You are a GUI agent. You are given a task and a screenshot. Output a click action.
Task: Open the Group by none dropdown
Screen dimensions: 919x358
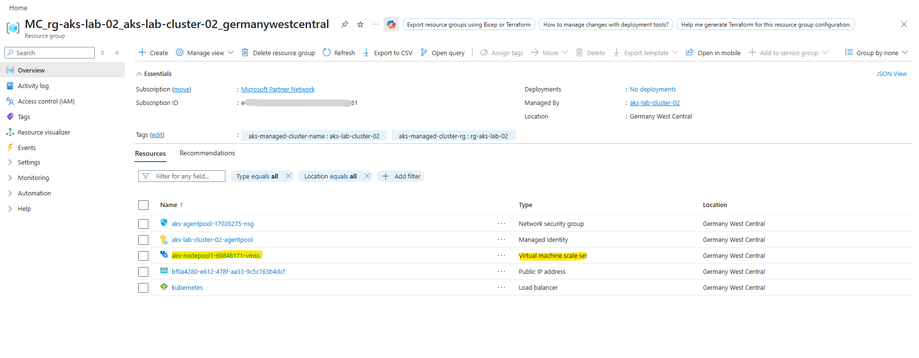coord(876,53)
